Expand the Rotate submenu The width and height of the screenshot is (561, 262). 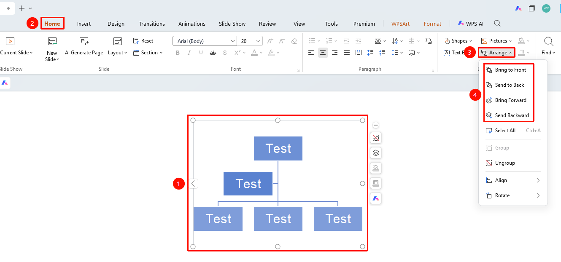[x=513, y=195]
